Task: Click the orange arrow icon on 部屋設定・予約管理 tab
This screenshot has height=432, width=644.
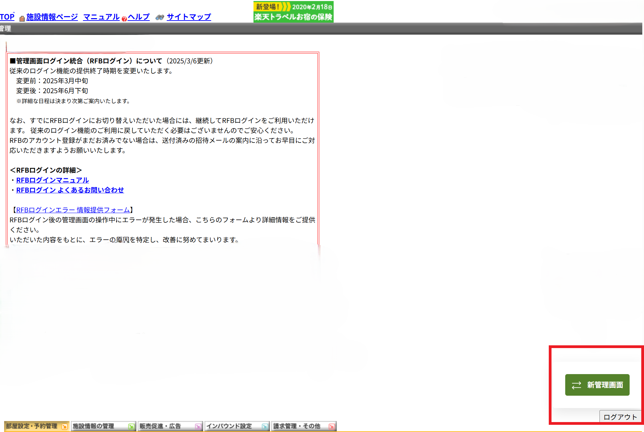Action: (x=64, y=427)
